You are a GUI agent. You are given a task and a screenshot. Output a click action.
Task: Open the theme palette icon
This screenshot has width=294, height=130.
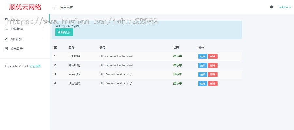click(x=271, y=7)
